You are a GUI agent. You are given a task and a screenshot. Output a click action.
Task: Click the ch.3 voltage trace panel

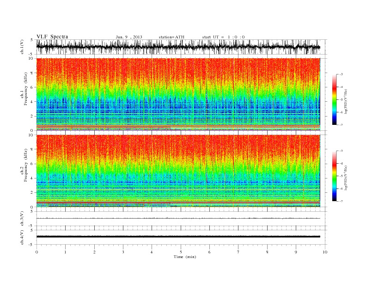(x=182, y=219)
